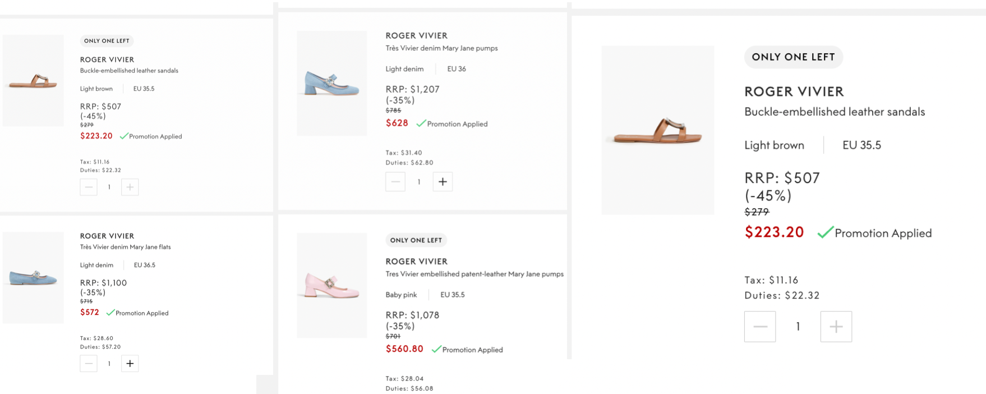Click Roger Vivier brand above pink pumps
The height and width of the screenshot is (394, 986).
[x=416, y=262]
